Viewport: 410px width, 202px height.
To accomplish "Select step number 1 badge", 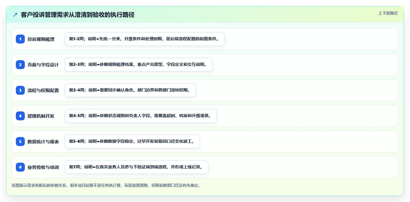I will point(20,39).
